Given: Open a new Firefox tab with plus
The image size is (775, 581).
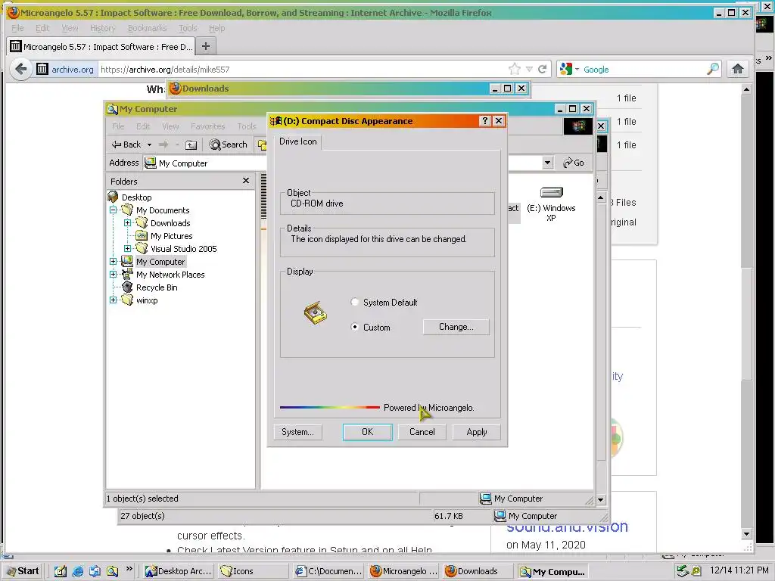Looking at the screenshot, I should (x=206, y=46).
